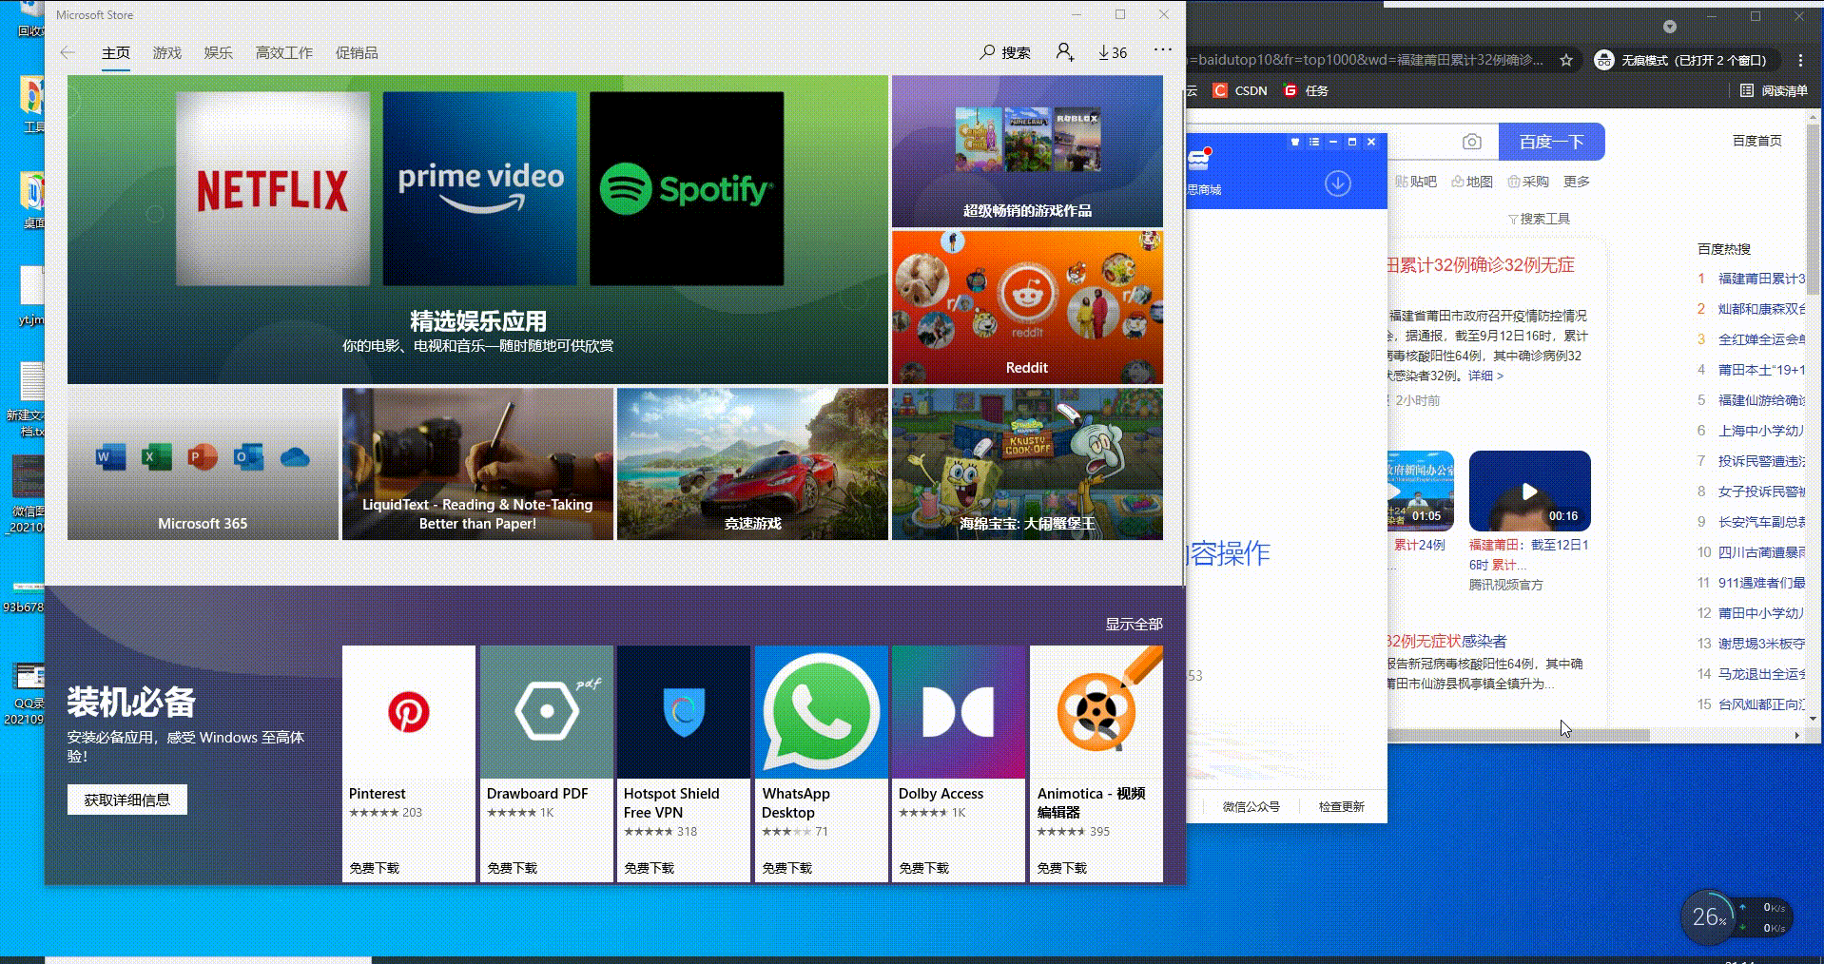Open the Microsoft 365 banner tile
This screenshot has width=1824, height=964.
coord(203,464)
